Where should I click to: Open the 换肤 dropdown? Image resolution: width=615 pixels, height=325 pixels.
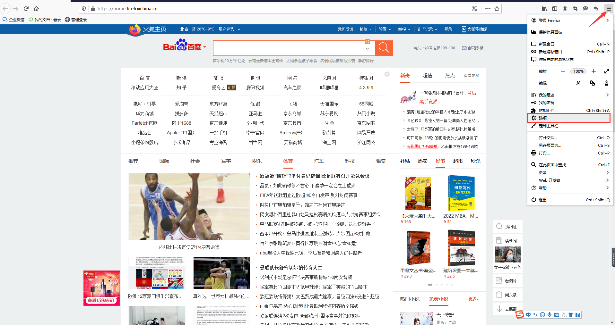(366, 29)
